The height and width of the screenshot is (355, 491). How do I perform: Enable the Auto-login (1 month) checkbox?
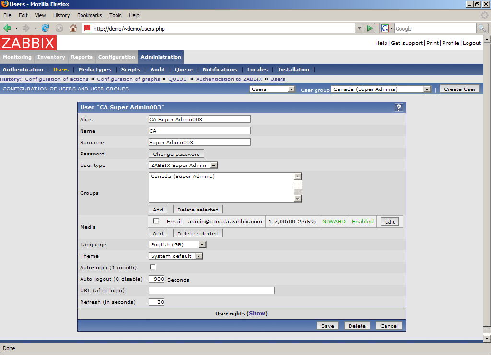[152, 267]
